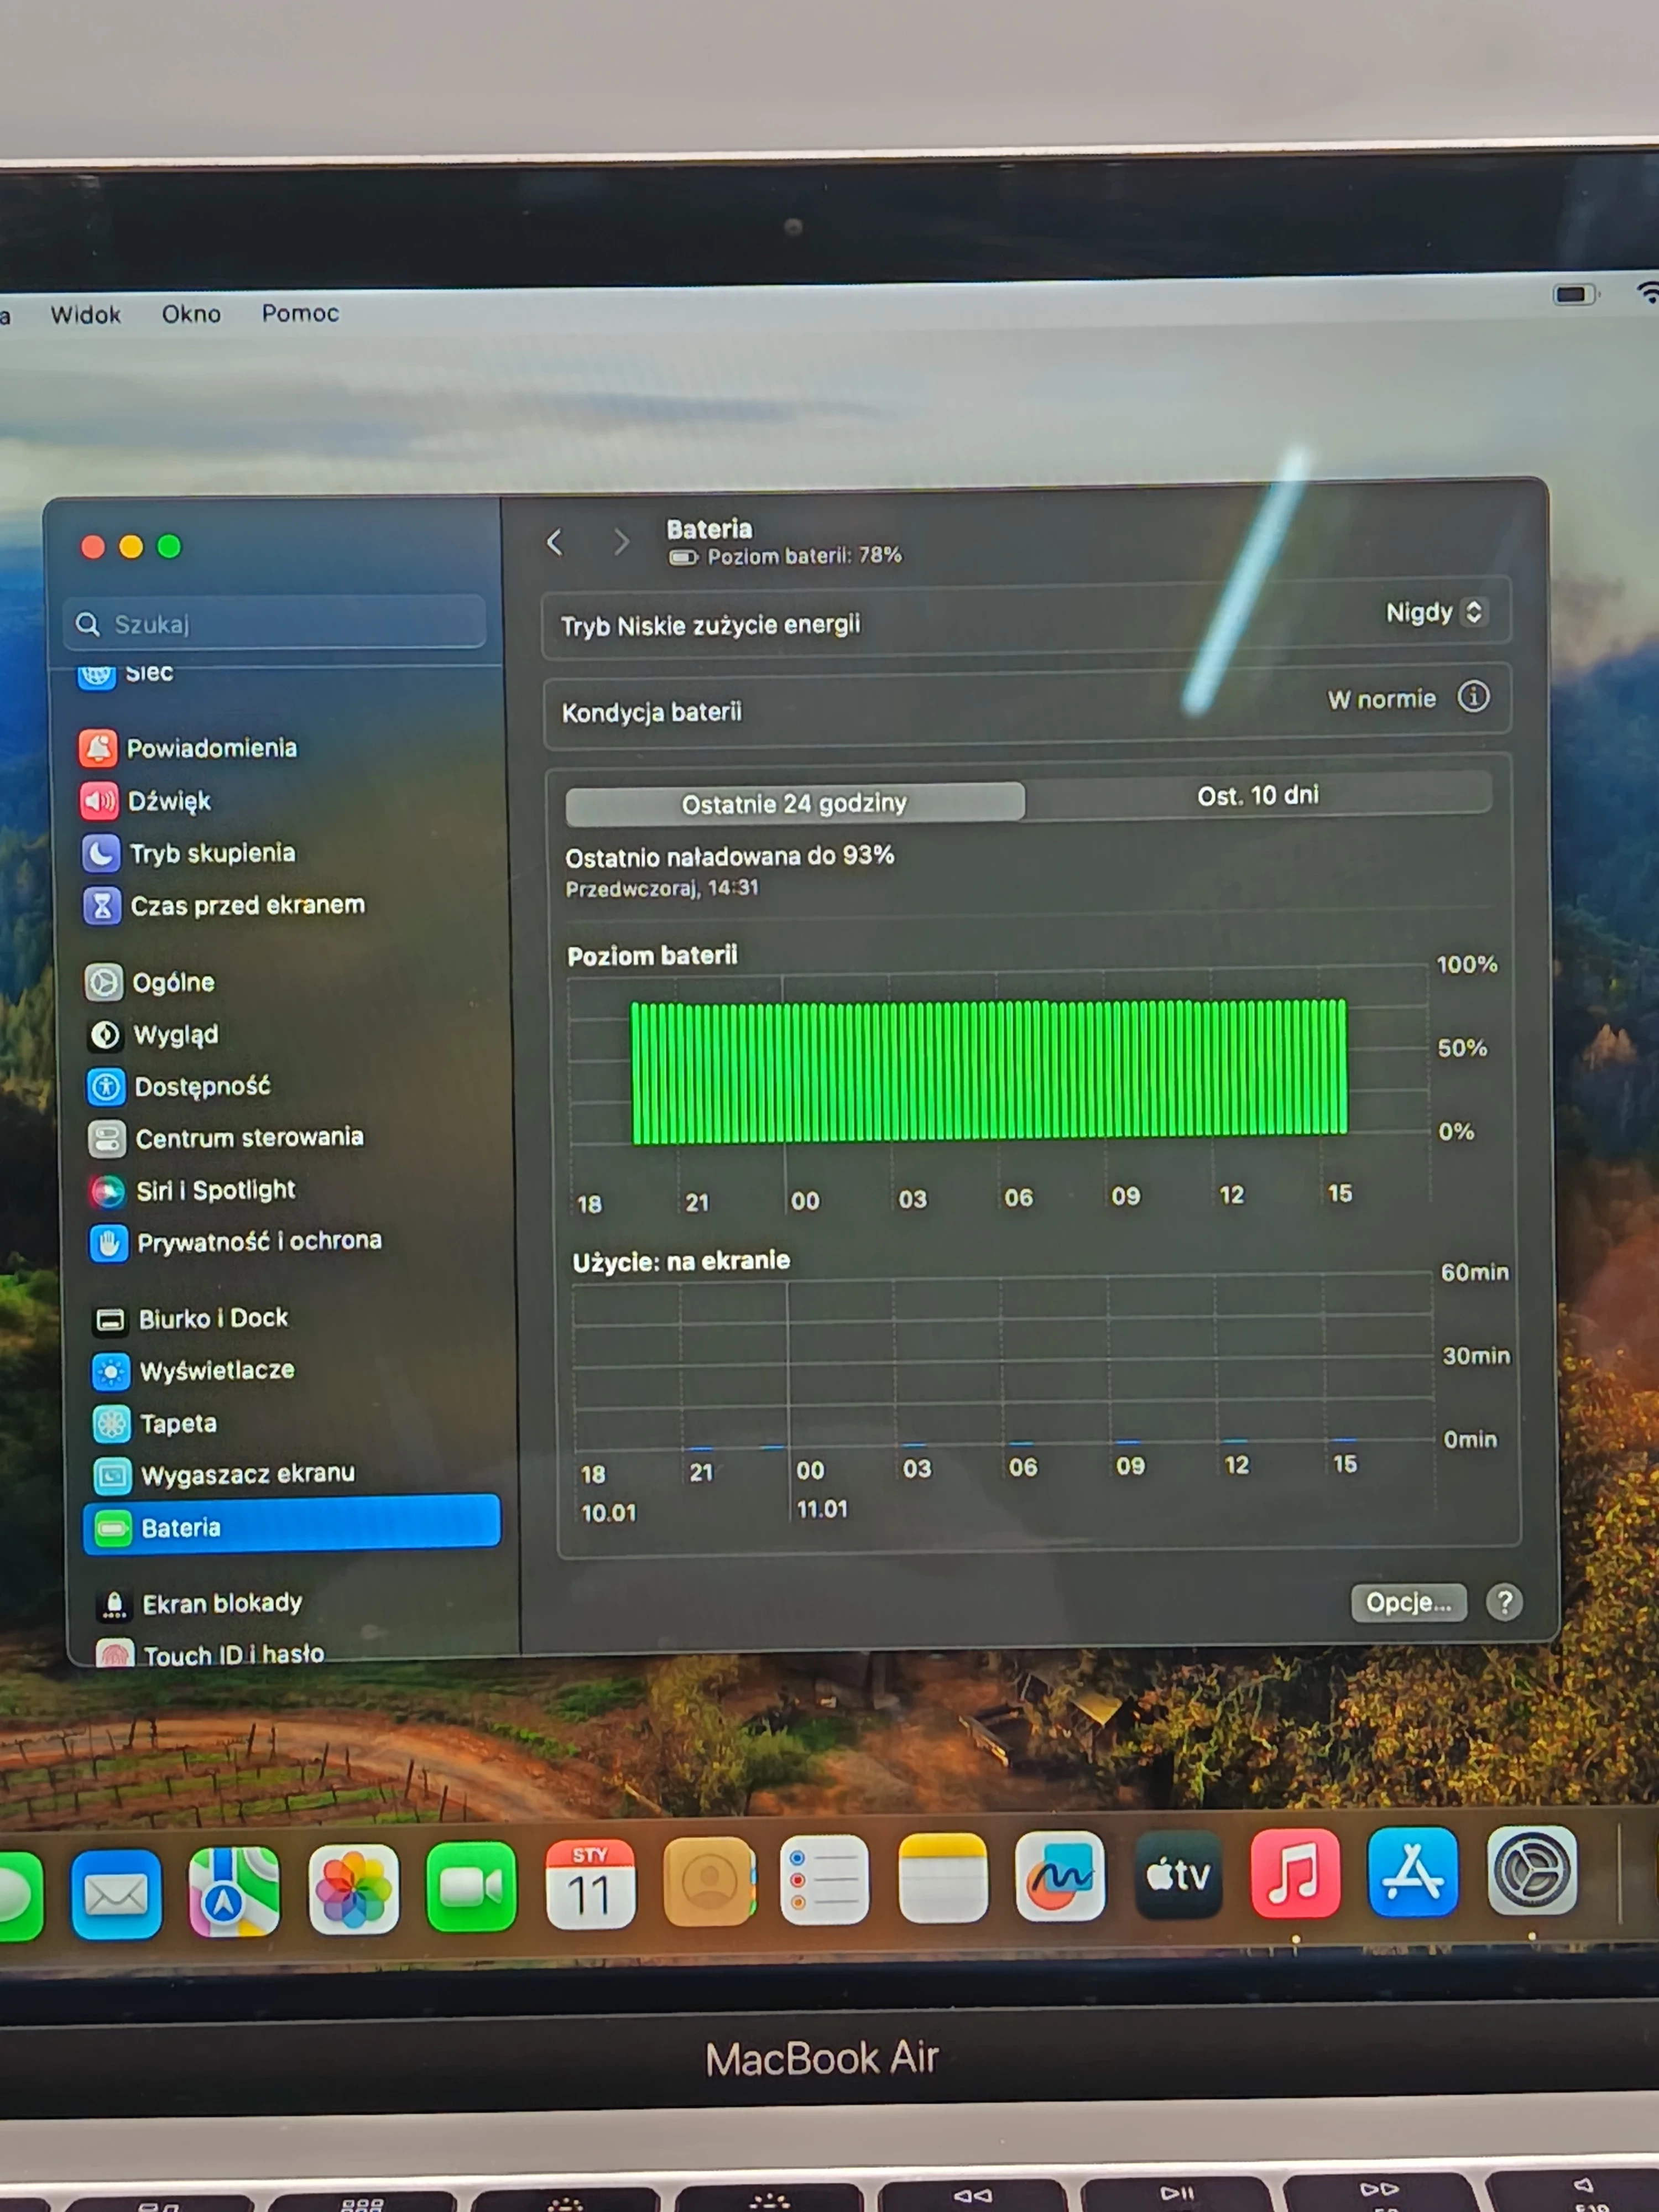Screen dimensions: 1659x2212
Task: Open the Pomoc menu
Action: pyautogui.click(x=300, y=313)
